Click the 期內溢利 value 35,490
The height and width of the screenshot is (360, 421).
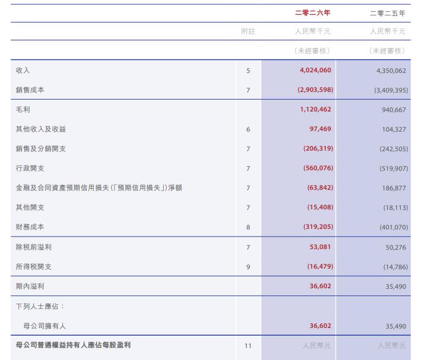[x=395, y=287]
